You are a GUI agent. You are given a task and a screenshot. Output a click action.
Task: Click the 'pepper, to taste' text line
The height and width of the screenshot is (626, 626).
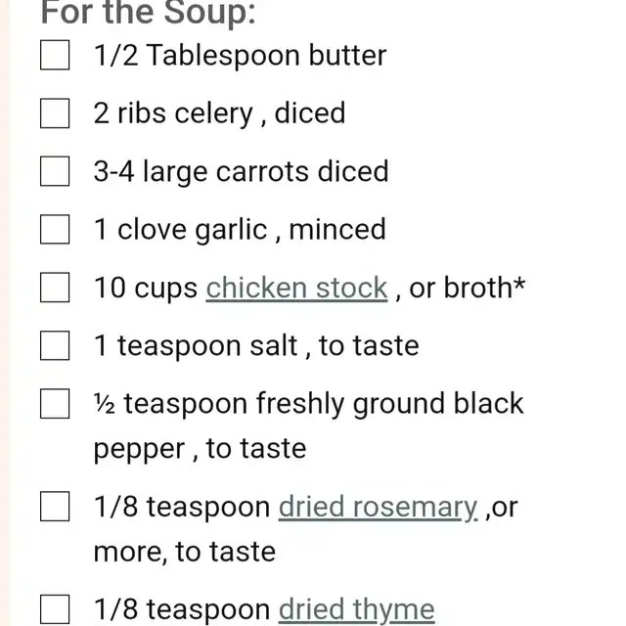click(200, 449)
